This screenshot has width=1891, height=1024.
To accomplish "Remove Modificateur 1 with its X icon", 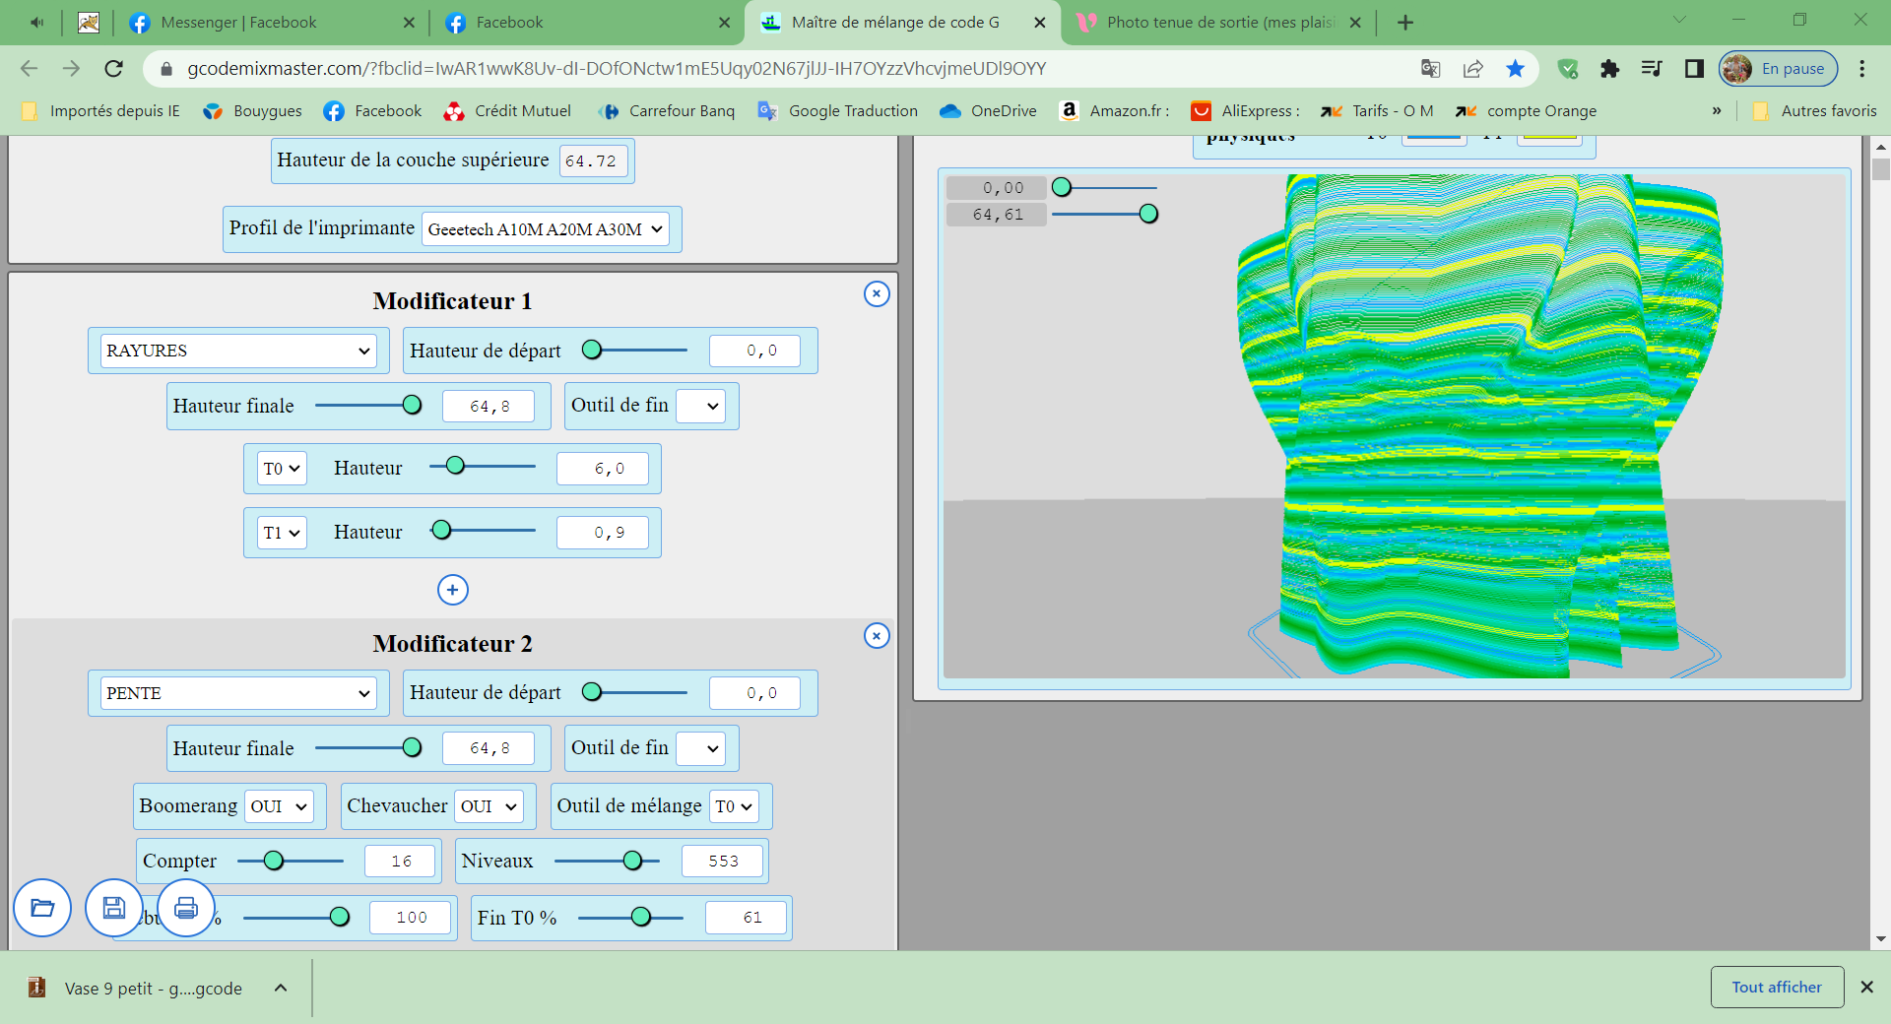I will (877, 293).
